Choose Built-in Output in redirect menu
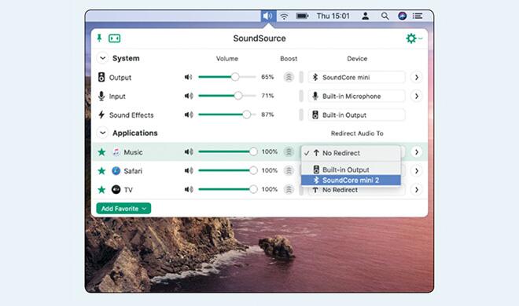The height and width of the screenshot is (306, 519). click(x=351, y=169)
